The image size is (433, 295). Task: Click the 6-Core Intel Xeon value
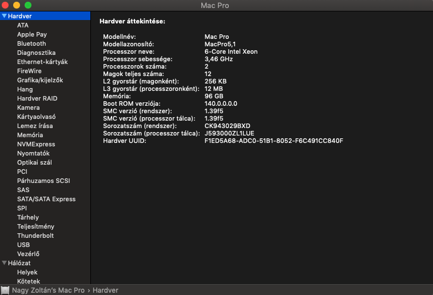[x=231, y=51]
